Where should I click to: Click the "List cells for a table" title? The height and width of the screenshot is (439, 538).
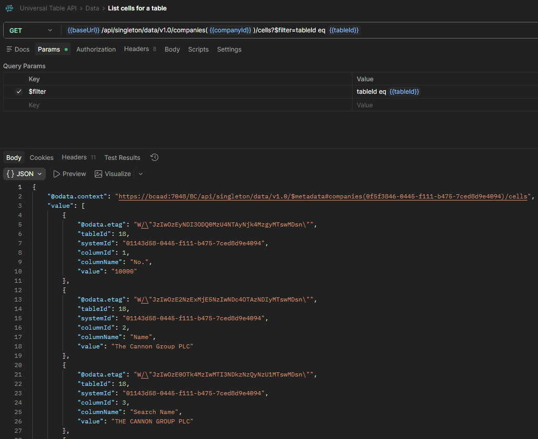tap(137, 8)
